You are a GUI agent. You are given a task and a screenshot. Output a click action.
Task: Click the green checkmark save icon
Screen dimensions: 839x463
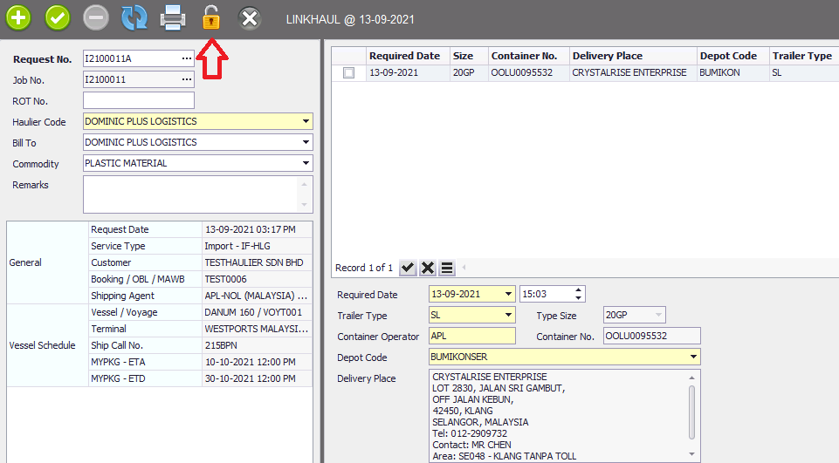[58, 17]
